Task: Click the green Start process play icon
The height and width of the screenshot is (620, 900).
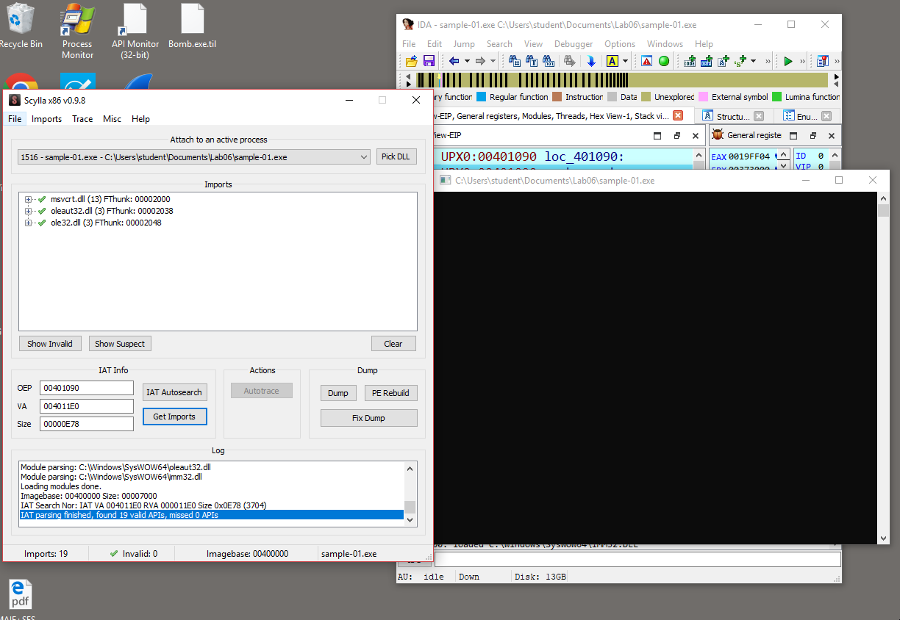Action: point(788,61)
